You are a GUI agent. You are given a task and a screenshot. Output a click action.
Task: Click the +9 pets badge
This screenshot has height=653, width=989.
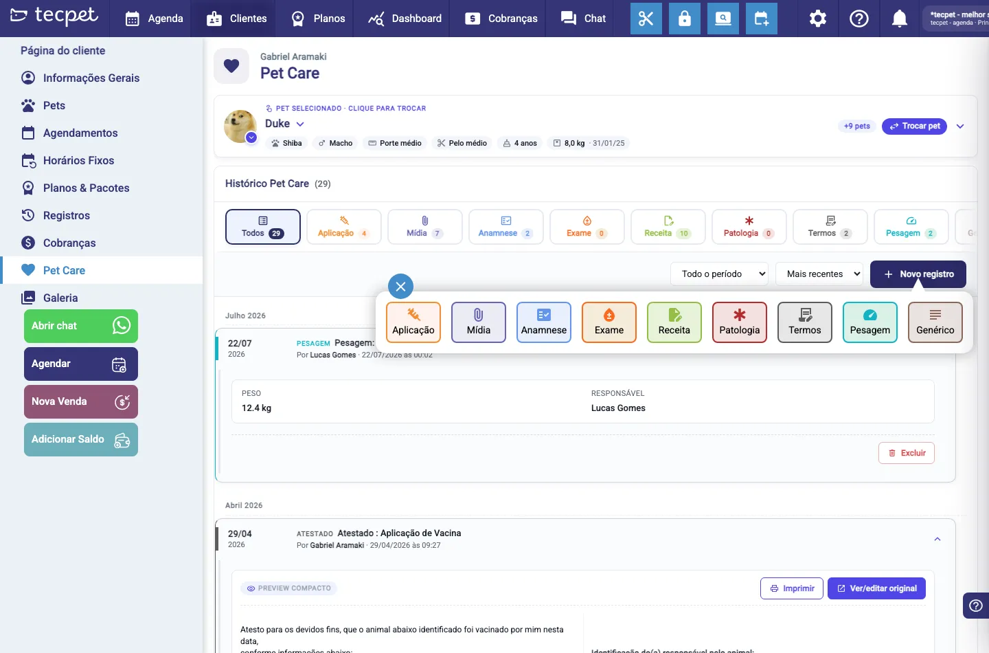tap(857, 126)
